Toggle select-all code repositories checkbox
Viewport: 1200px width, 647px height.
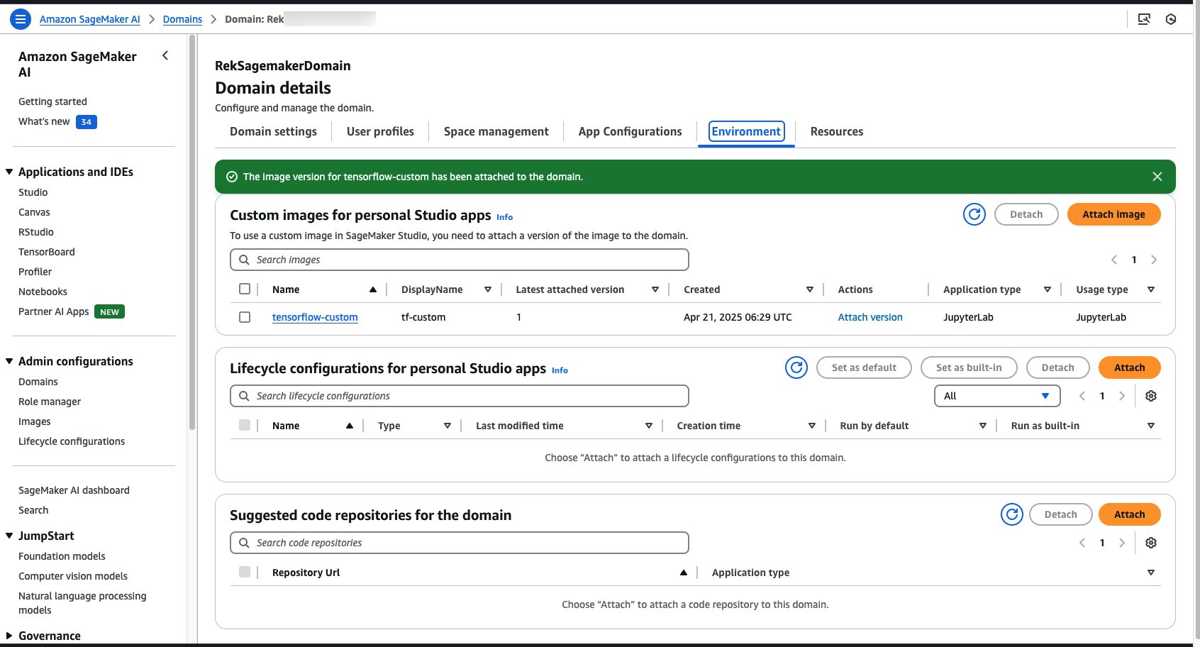pyautogui.click(x=245, y=572)
